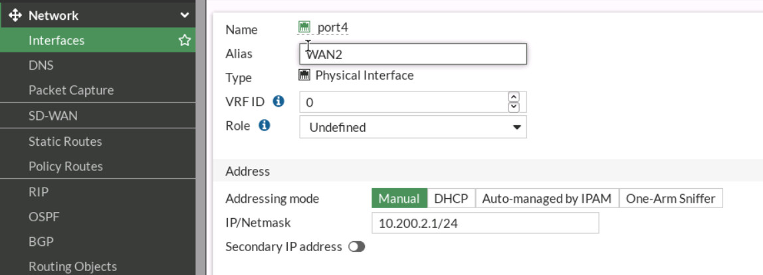Decrease VRF ID with down arrow
Screen dimensions: 763x275
(513, 107)
